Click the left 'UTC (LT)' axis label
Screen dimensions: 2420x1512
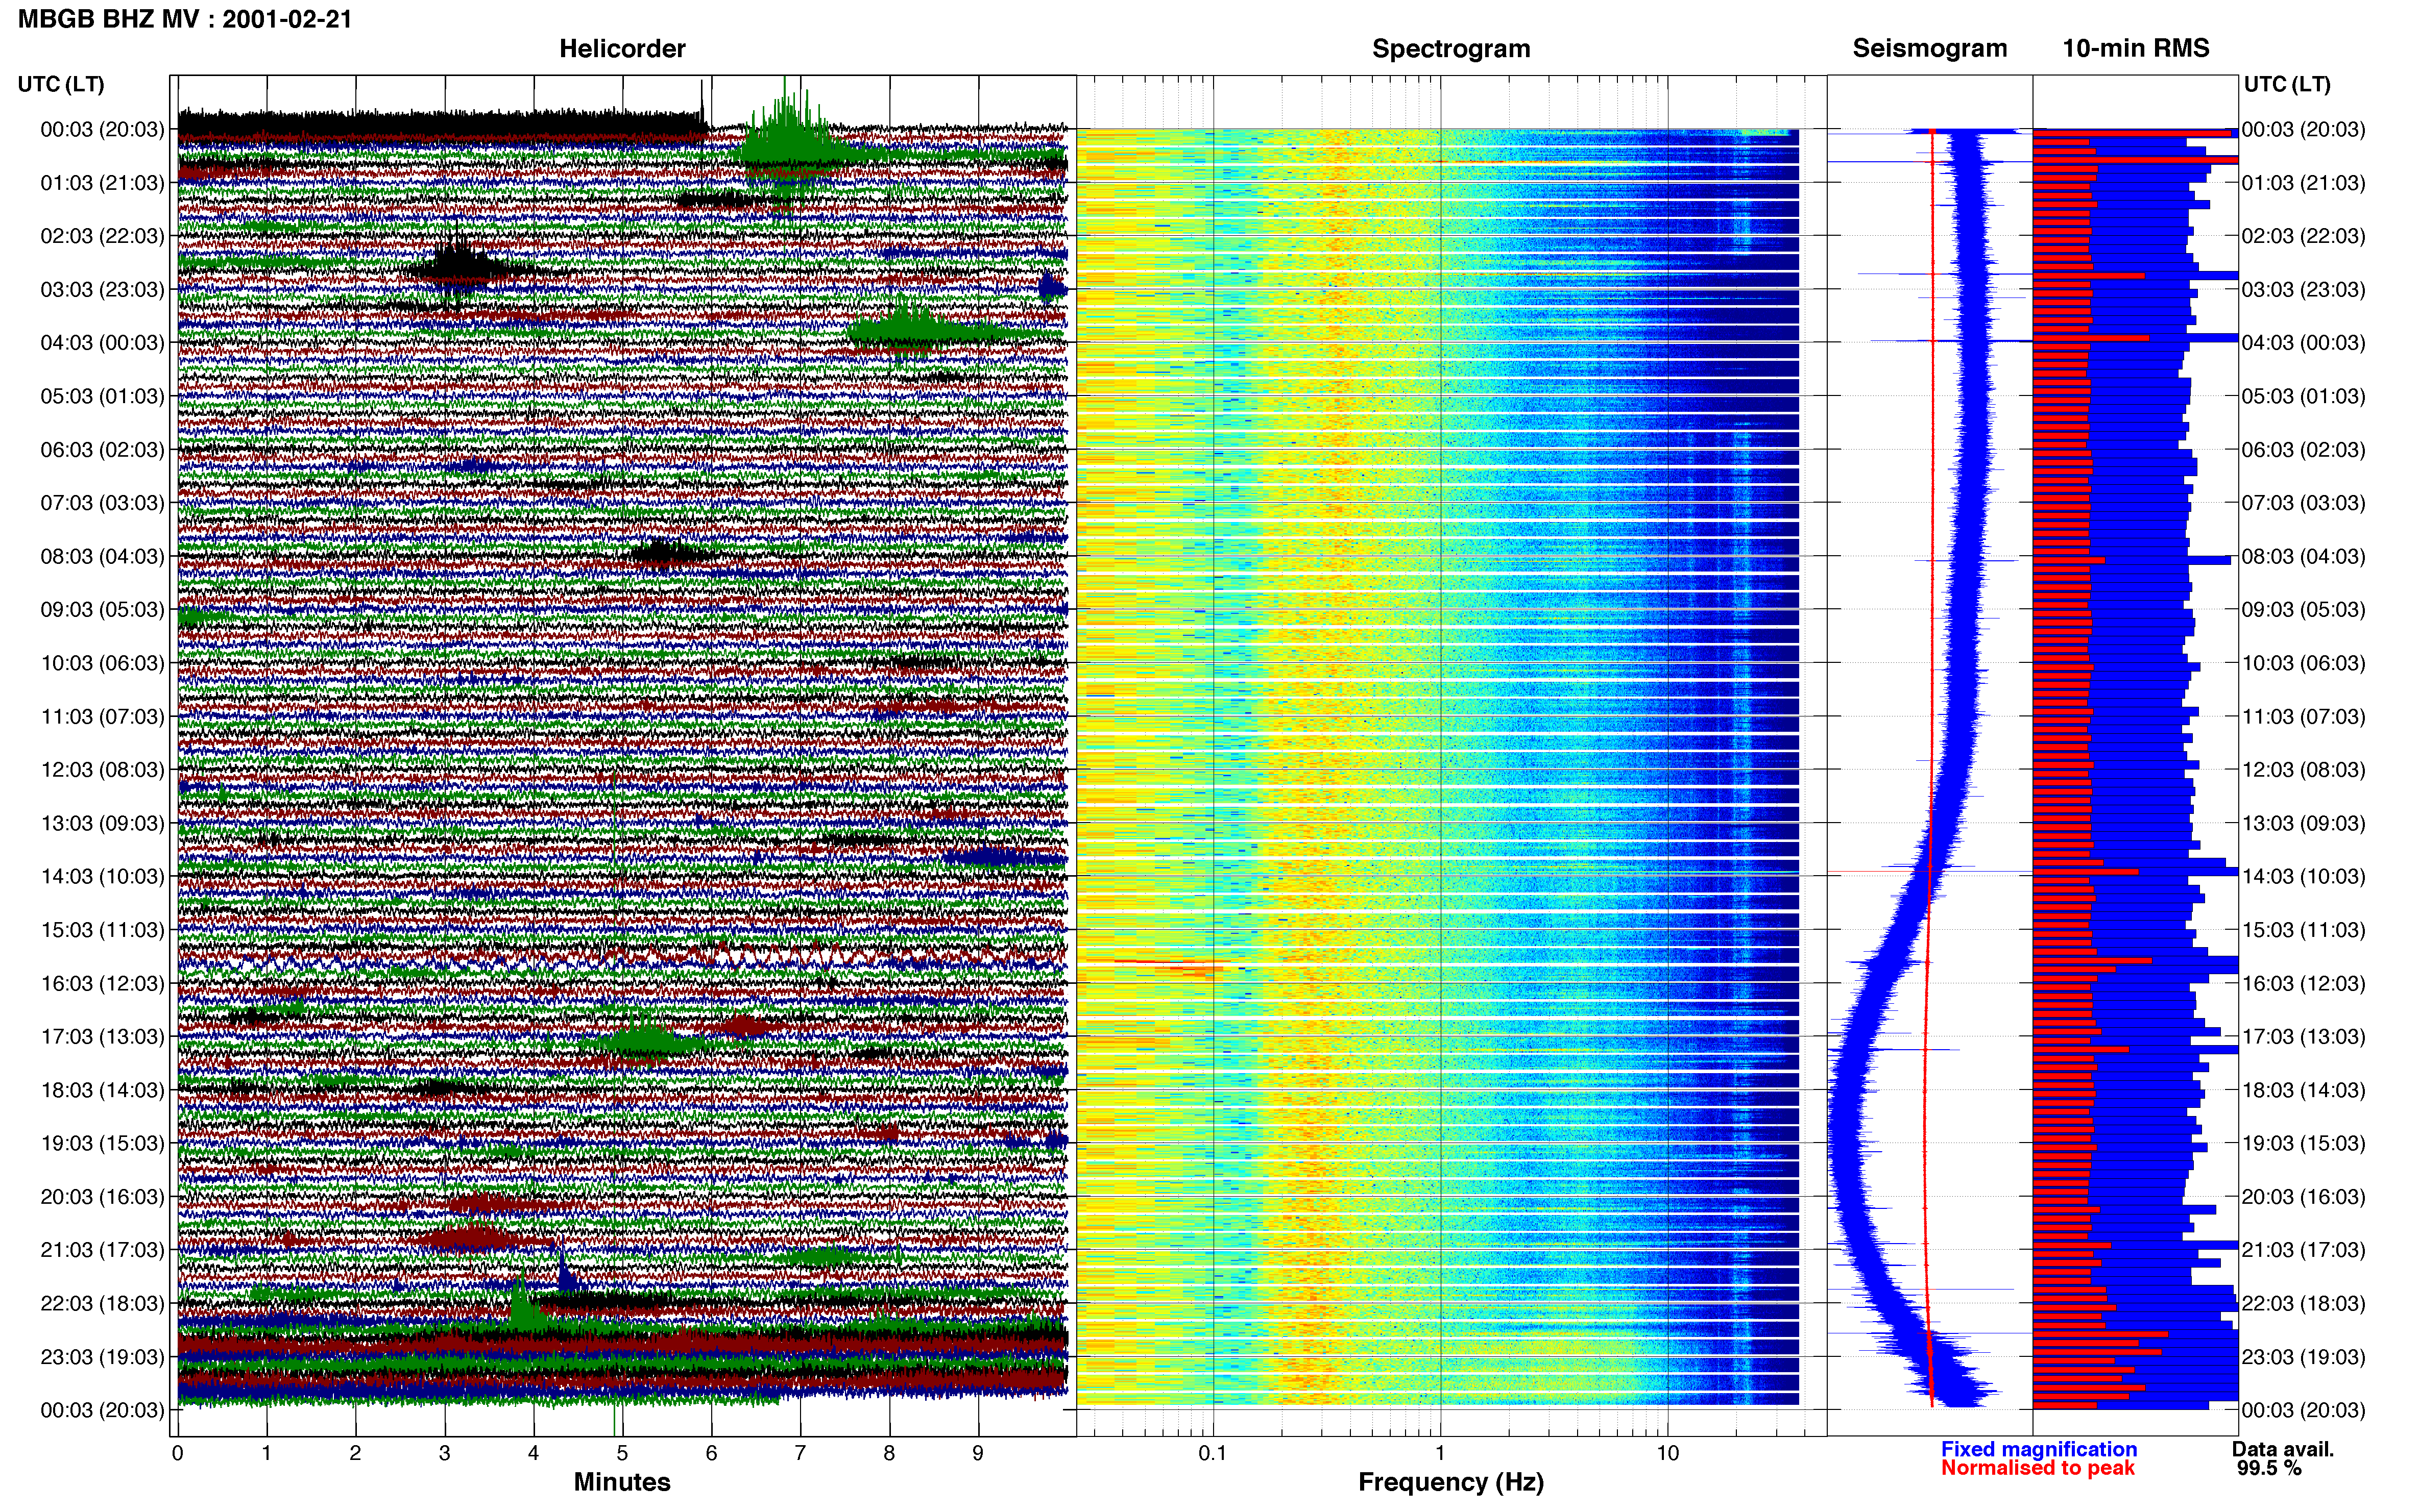pyautogui.click(x=61, y=84)
